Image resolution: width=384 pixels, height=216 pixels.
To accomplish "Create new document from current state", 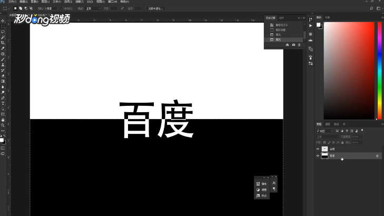I will pos(287,45).
